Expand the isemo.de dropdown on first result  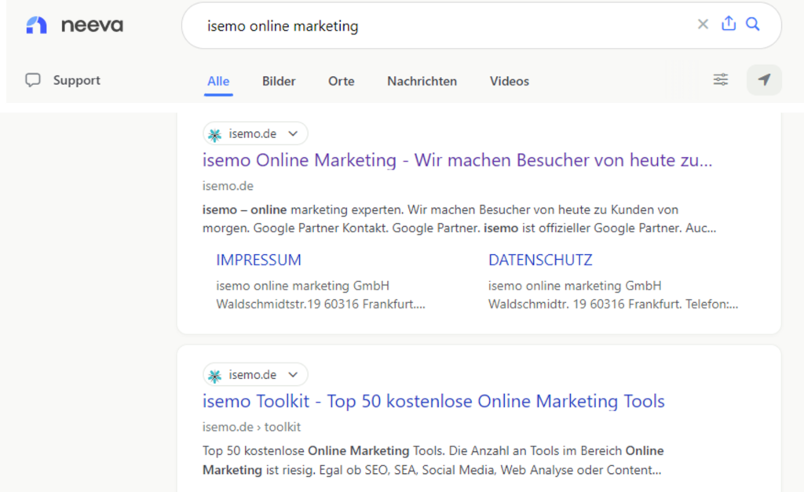(293, 133)
